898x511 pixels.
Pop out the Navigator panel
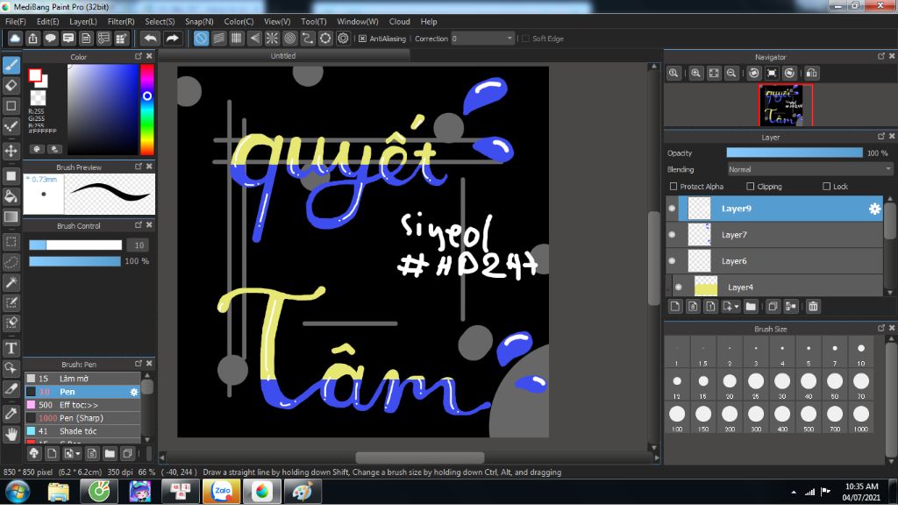880,56
